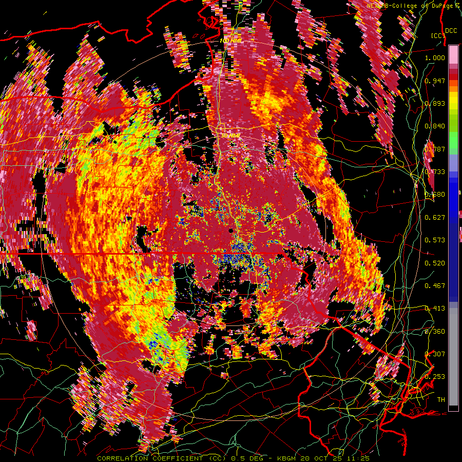Pick the bright green segment of the color scale

[x=453, y=140]
